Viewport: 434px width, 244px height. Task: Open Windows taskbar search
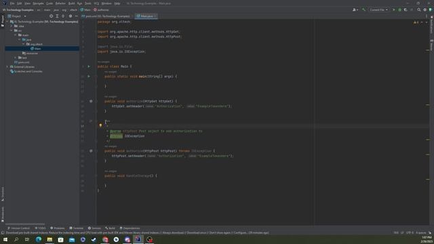(16, 239)
